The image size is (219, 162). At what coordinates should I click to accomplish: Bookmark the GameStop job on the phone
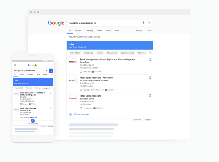point(51,93)
